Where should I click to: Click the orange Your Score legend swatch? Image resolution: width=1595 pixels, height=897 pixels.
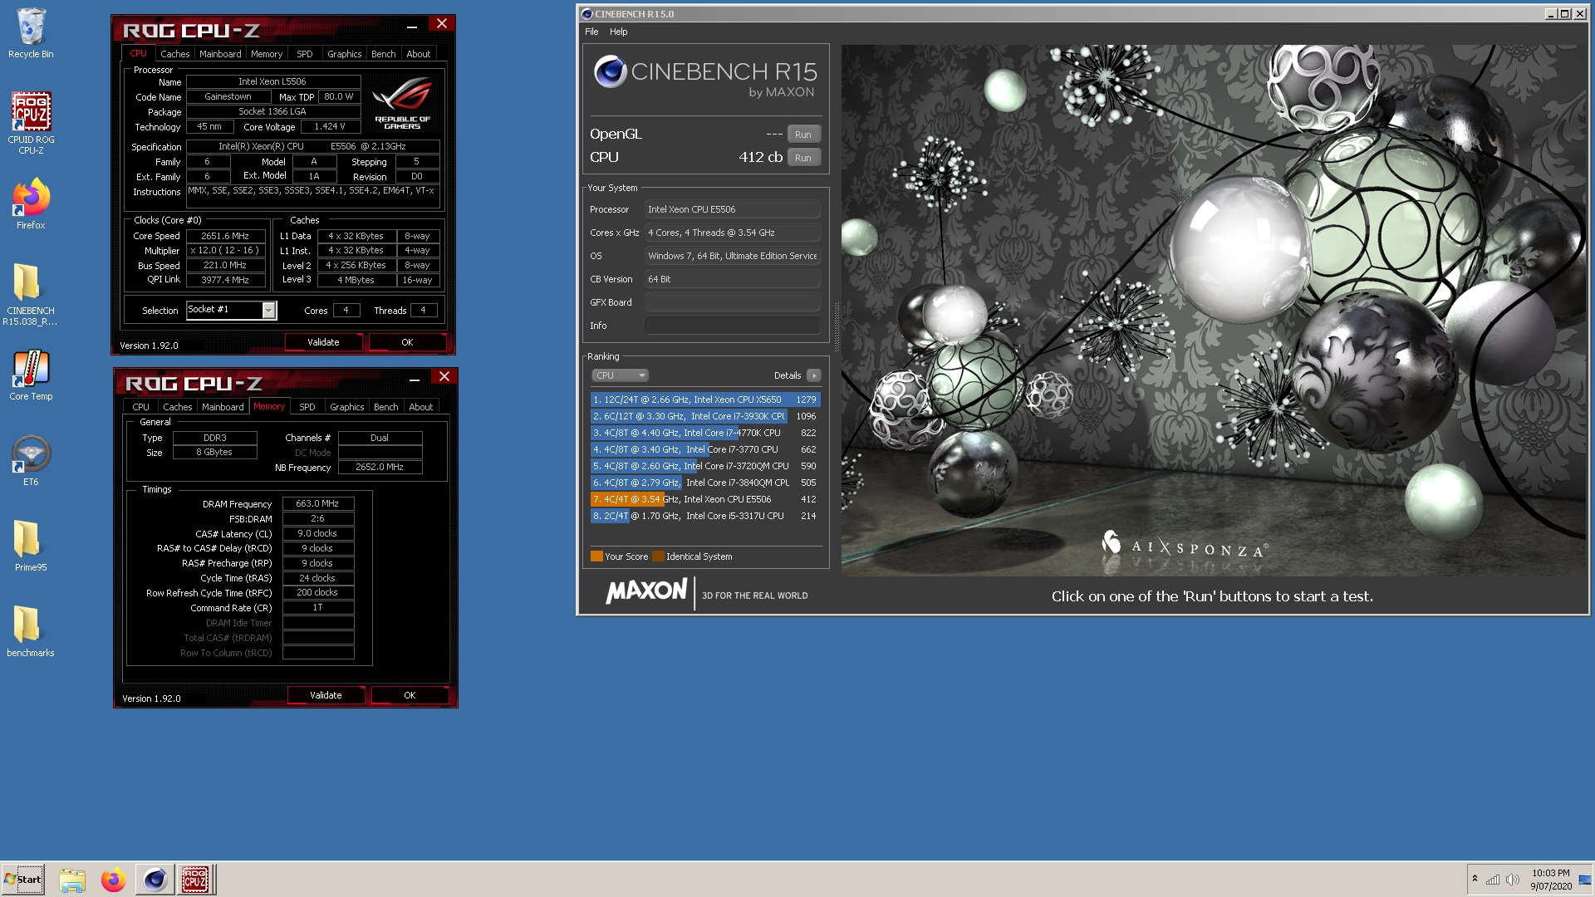pos(596,556)
